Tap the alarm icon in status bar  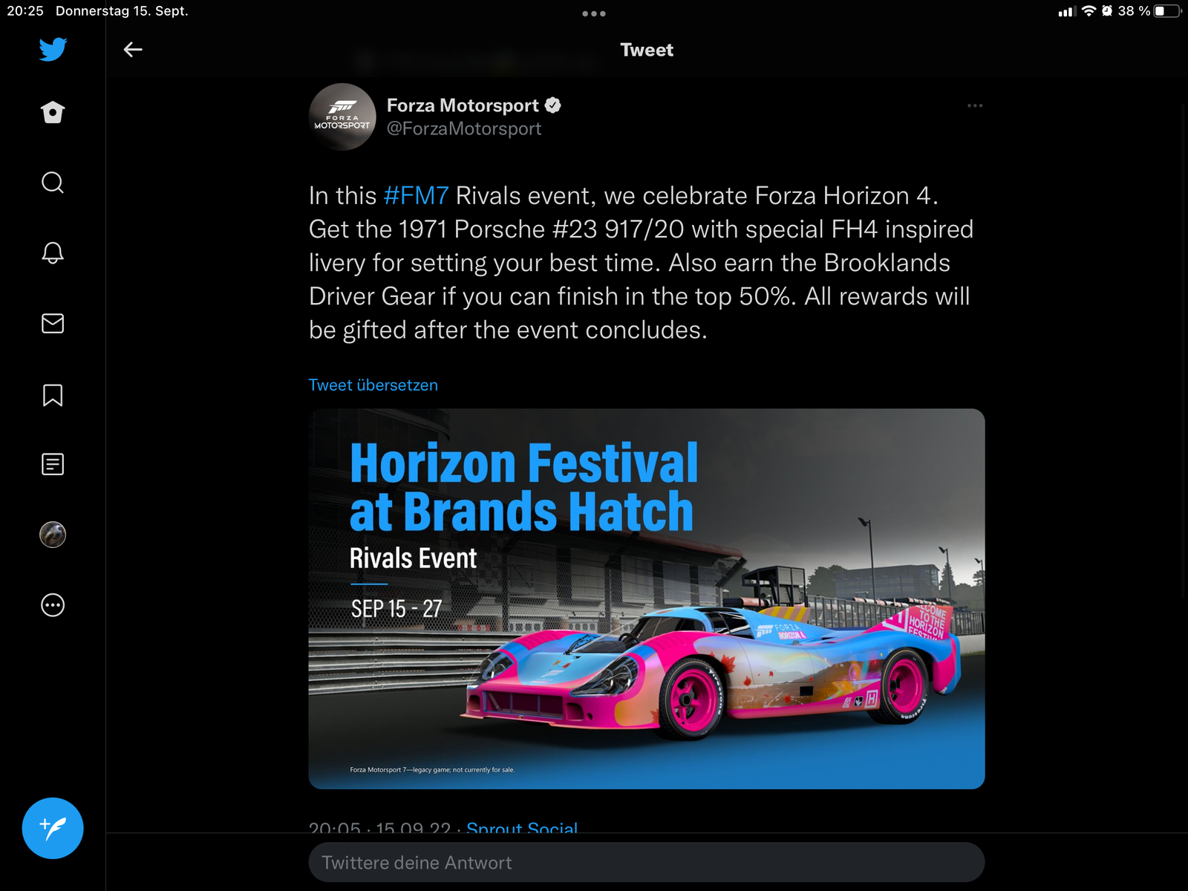pyautogui.click(x=1107, y=11)
